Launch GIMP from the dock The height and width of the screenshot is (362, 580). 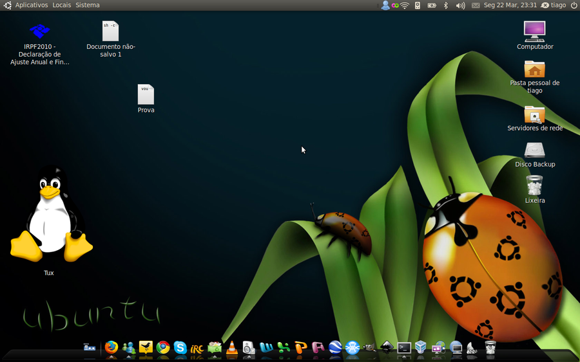(369, 348)
